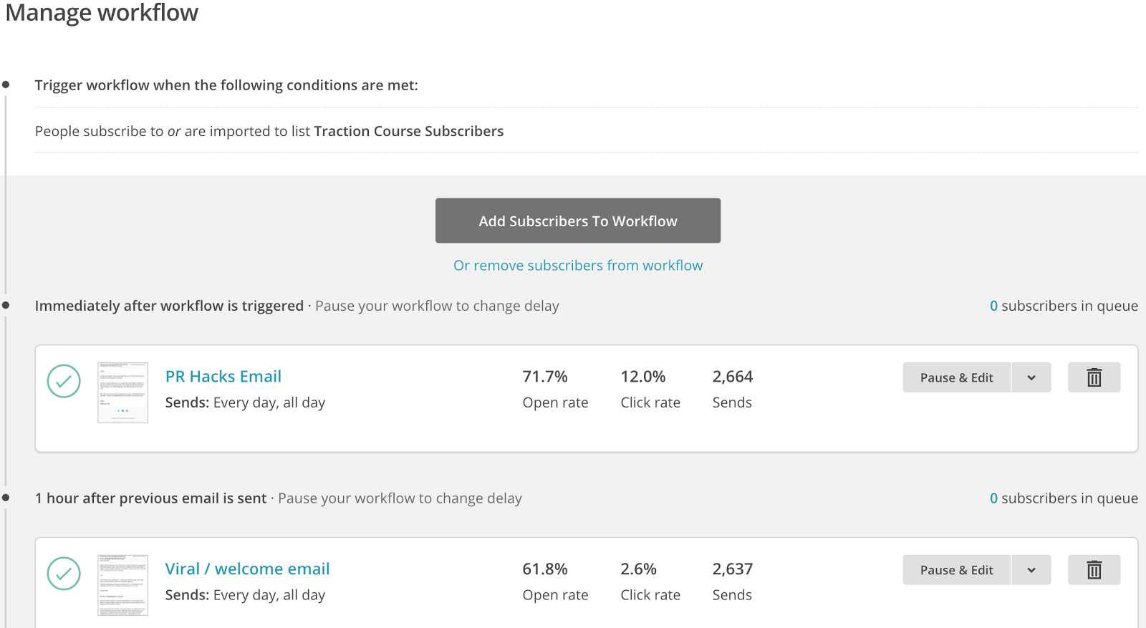Pause & Edit the Viral / welcome email

coord(956,570)
